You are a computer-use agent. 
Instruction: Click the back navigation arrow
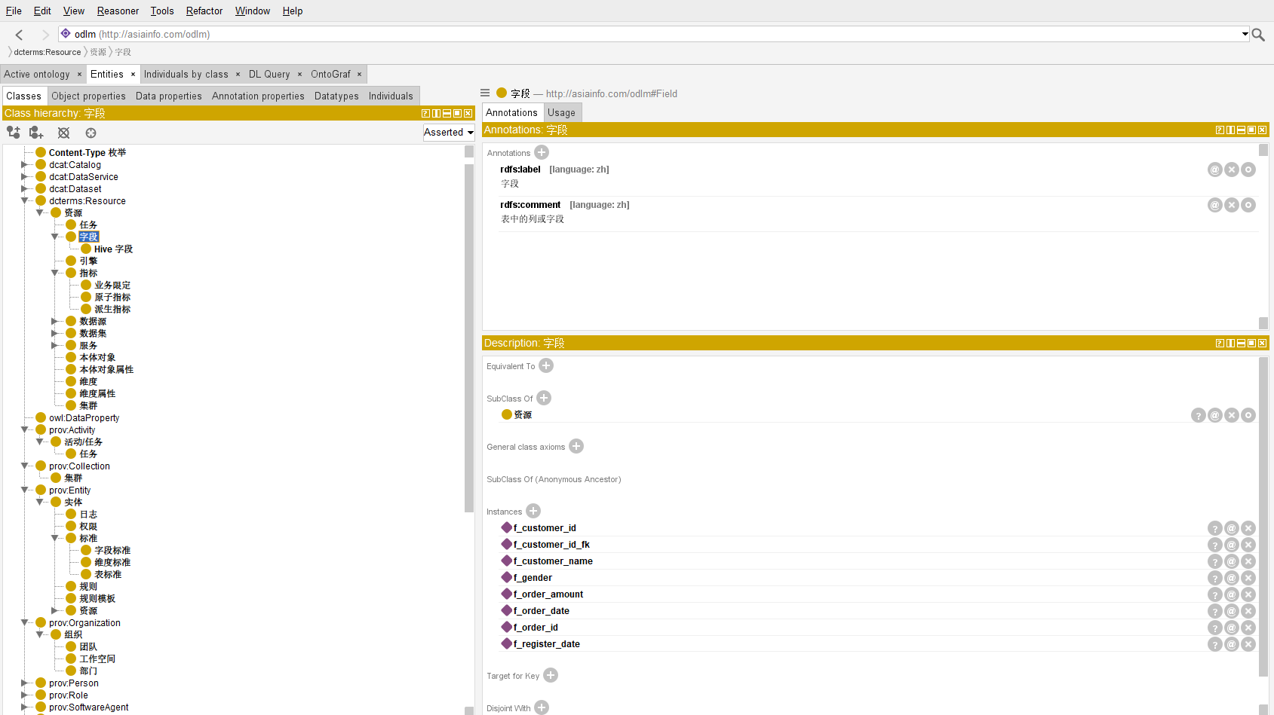point(20,35)
